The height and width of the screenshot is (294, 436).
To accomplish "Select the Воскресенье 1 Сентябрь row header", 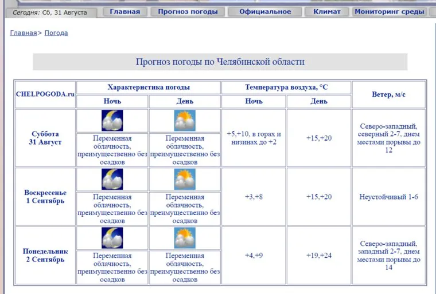I will pyautogui.click(x=45, y=197).
